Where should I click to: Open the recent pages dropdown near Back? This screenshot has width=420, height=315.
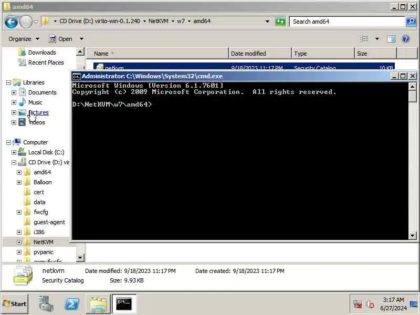(x=36, y=22)
